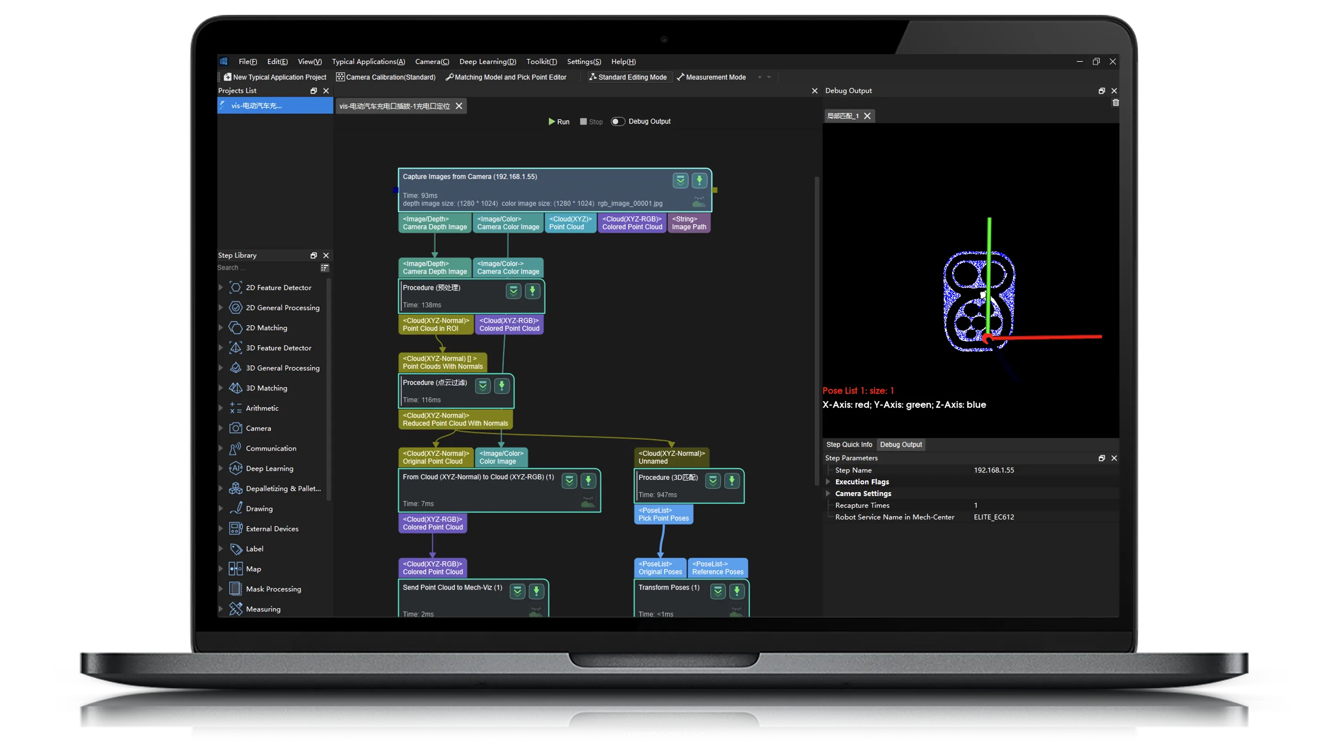Click the 2D General Processing icon

tap(236, 307)
